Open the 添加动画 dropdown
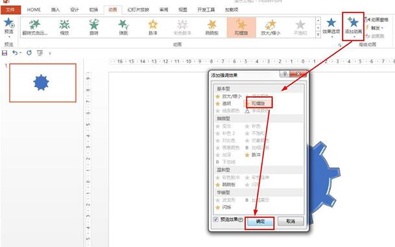 (353, 27)
